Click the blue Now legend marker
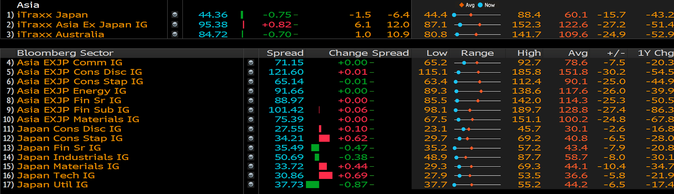674x194 pixels. (480, 5)
